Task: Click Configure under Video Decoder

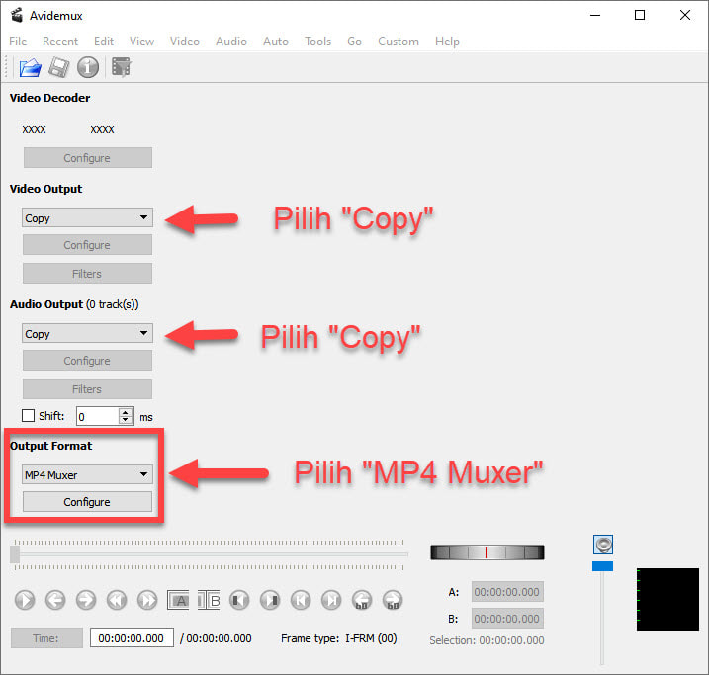Action: tap(87, 158)
